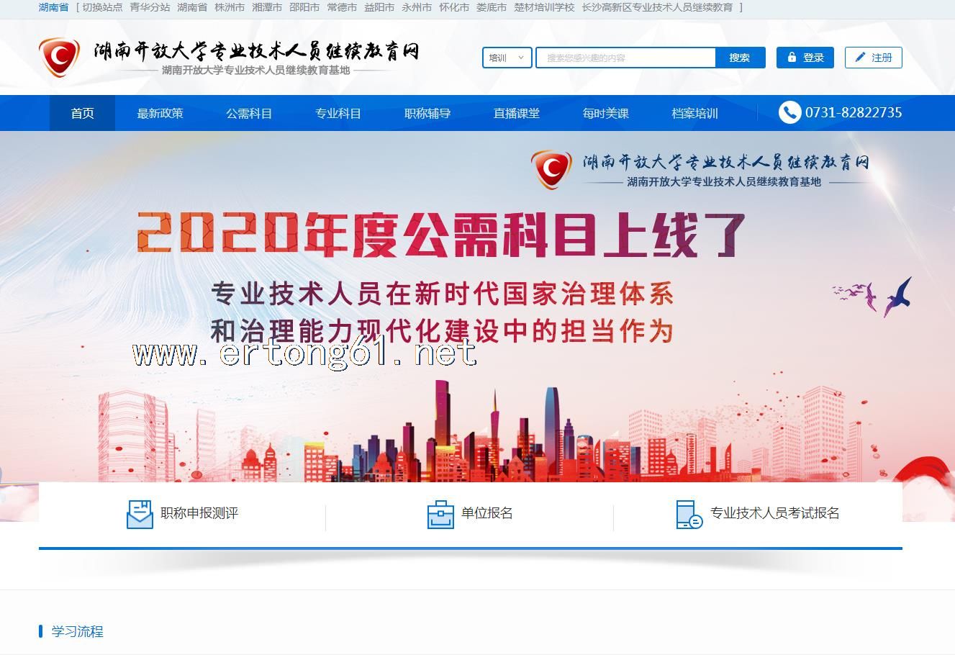Switch to the 株洲市 site link

click(230, 7)
